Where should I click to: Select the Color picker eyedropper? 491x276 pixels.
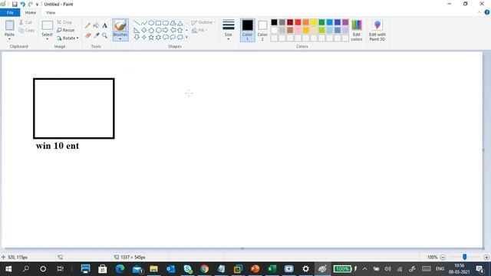coord(96,36)
